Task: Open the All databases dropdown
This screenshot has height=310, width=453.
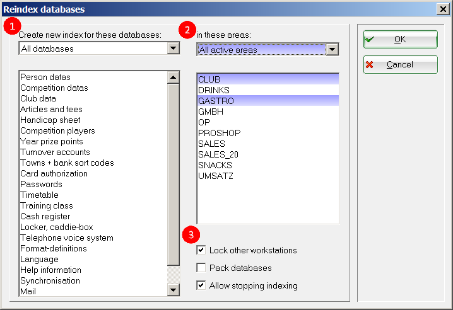Action: click(x=173, y=49)
